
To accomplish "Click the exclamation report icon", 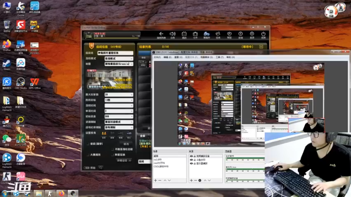I will coord(240,34).
